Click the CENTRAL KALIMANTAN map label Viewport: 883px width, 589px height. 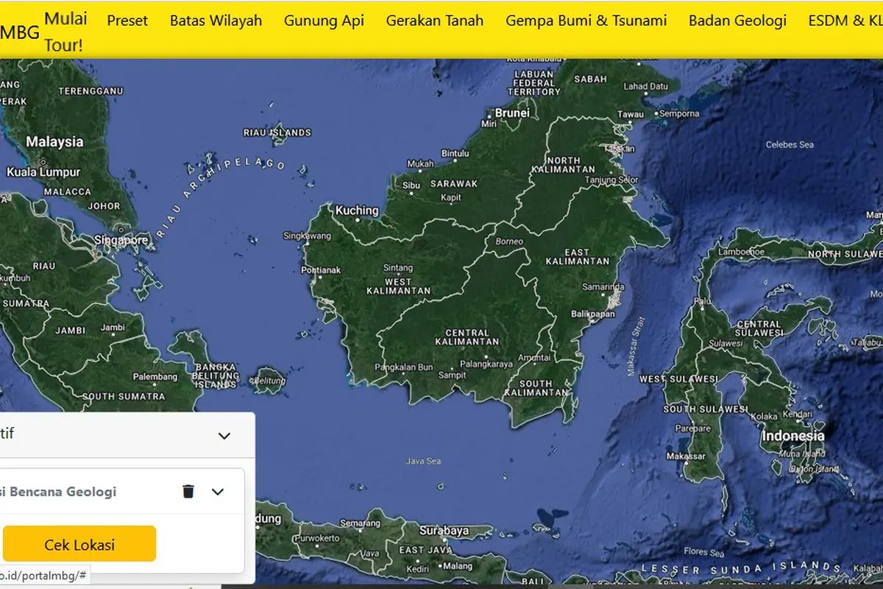(x=467, y=337)
